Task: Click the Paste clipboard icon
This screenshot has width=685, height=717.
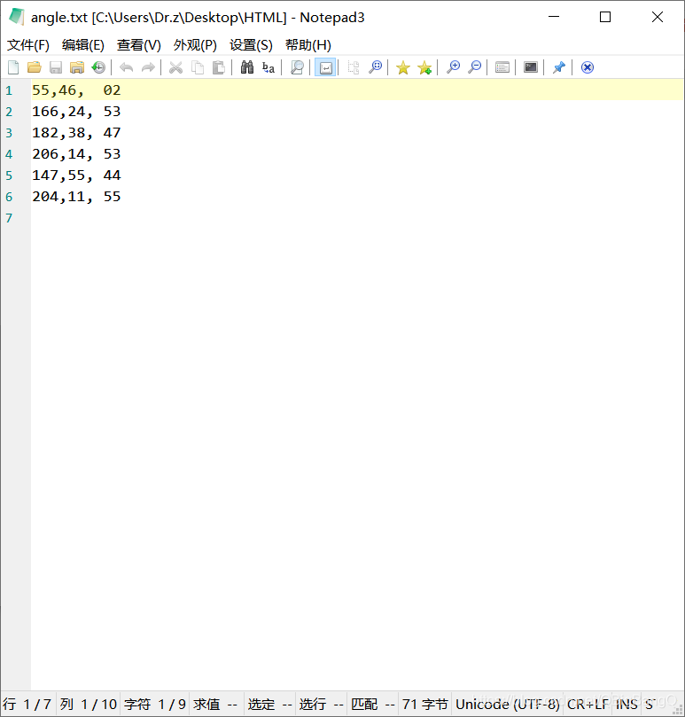Action: click(x=219, y=67)
